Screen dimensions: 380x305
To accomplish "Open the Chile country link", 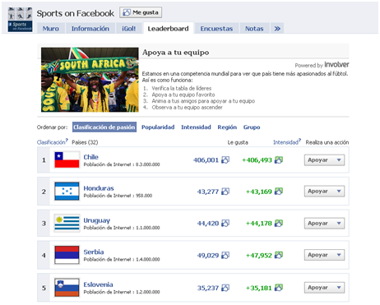I will 91,157.
